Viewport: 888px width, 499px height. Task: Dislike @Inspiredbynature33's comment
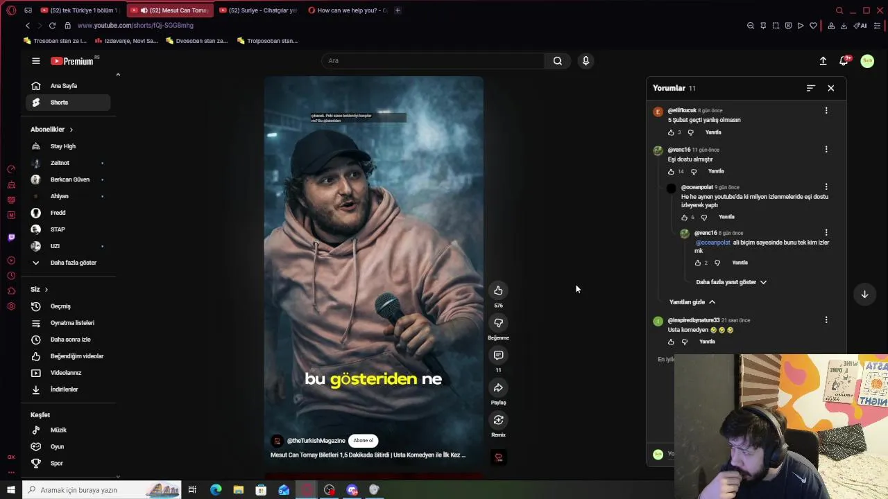pos(685,342)
